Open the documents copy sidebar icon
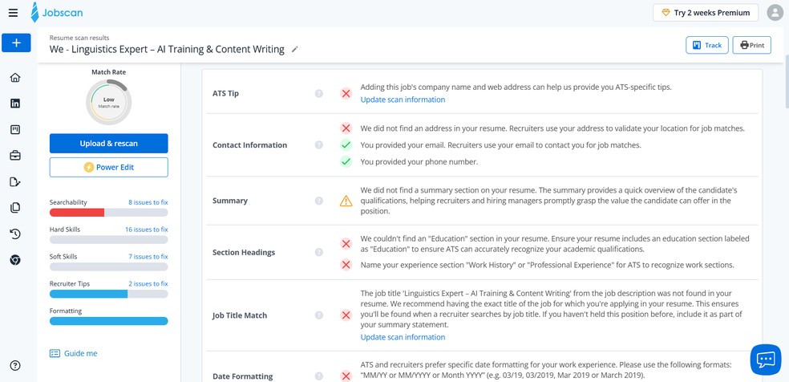Image resolution: width=789 pixels, height=382 pixels. 15,207
